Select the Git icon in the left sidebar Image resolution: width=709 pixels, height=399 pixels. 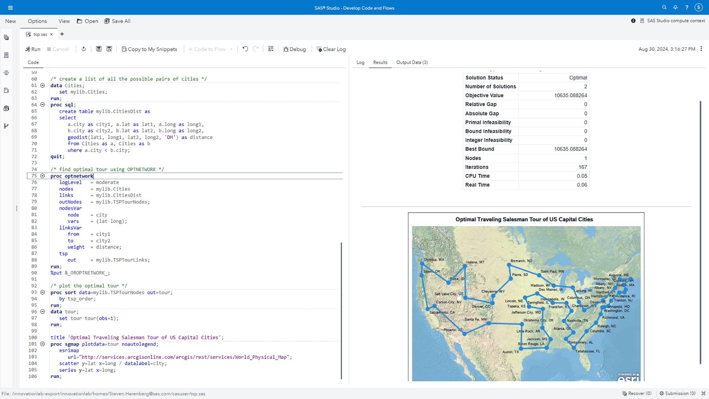(x=6, y=126)
